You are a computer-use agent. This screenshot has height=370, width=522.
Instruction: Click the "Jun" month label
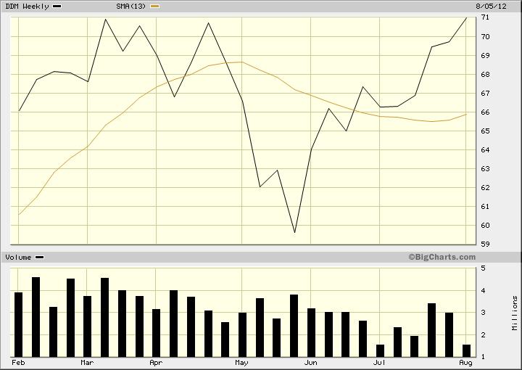click(310, 363)
